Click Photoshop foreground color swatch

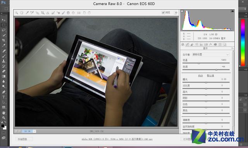[x=2, y=125]
